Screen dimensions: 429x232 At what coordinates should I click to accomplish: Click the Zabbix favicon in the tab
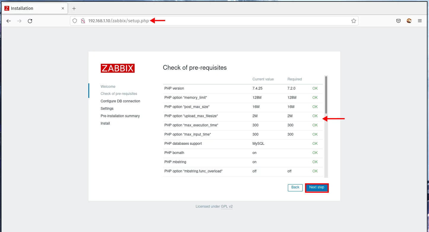point(7,8)
